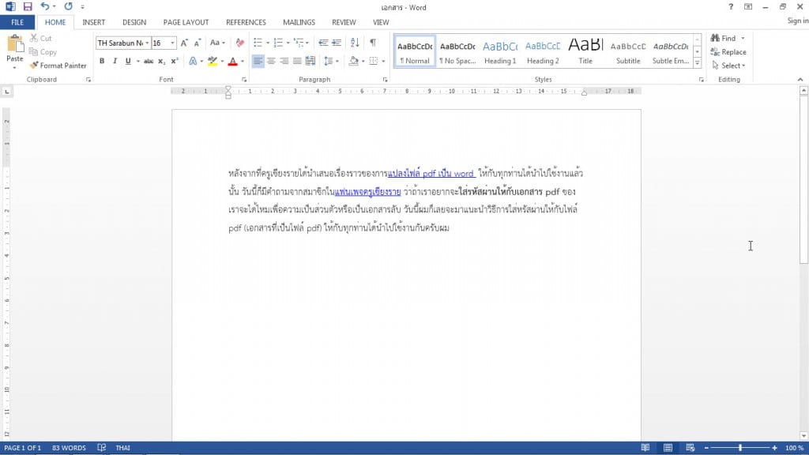
Task: Click the Paste clipboard icon
Action: tap(15, 44)
